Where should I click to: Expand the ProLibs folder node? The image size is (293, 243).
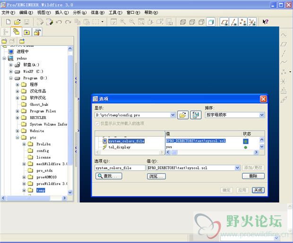click(x=24, y=144)
